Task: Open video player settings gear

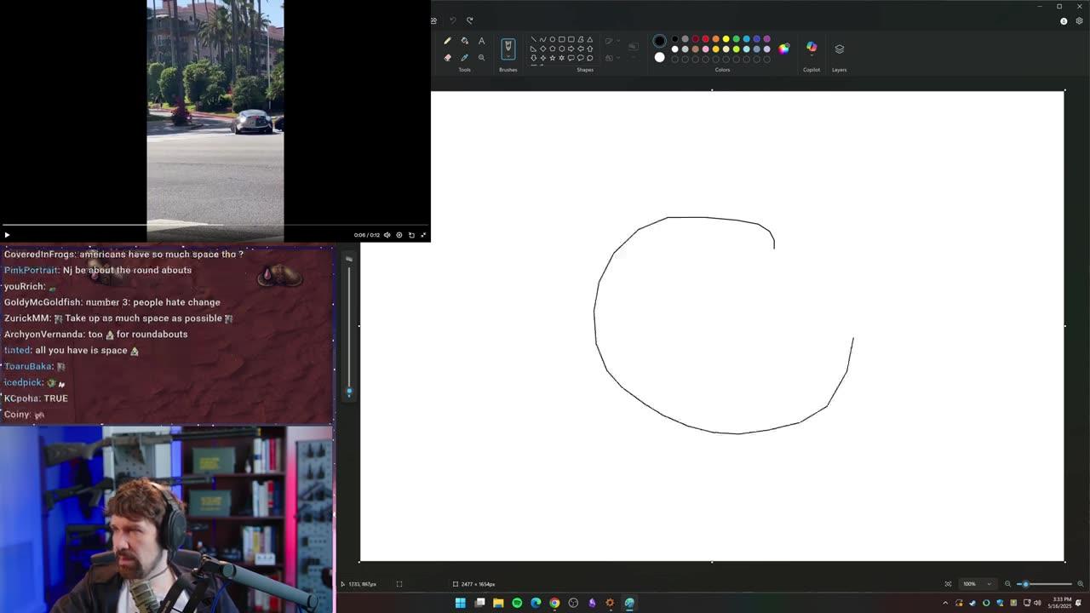Action: (399, 235)
